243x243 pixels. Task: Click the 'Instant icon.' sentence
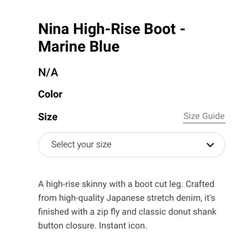pyautogui.click(x=123, y=226)
